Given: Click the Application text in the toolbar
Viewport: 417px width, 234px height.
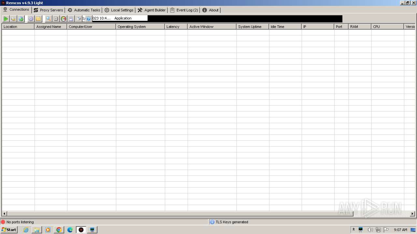Looking at the screenshot, I should tap(123, 19).
